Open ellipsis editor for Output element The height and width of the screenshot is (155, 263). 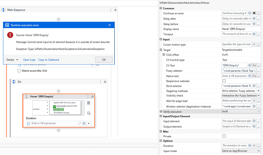point(258,127)
